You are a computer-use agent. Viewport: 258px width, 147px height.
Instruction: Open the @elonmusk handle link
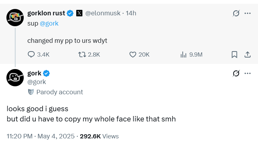coord(103,13)
